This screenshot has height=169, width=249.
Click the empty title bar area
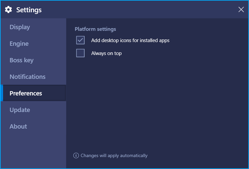click(x=140, y=10)
